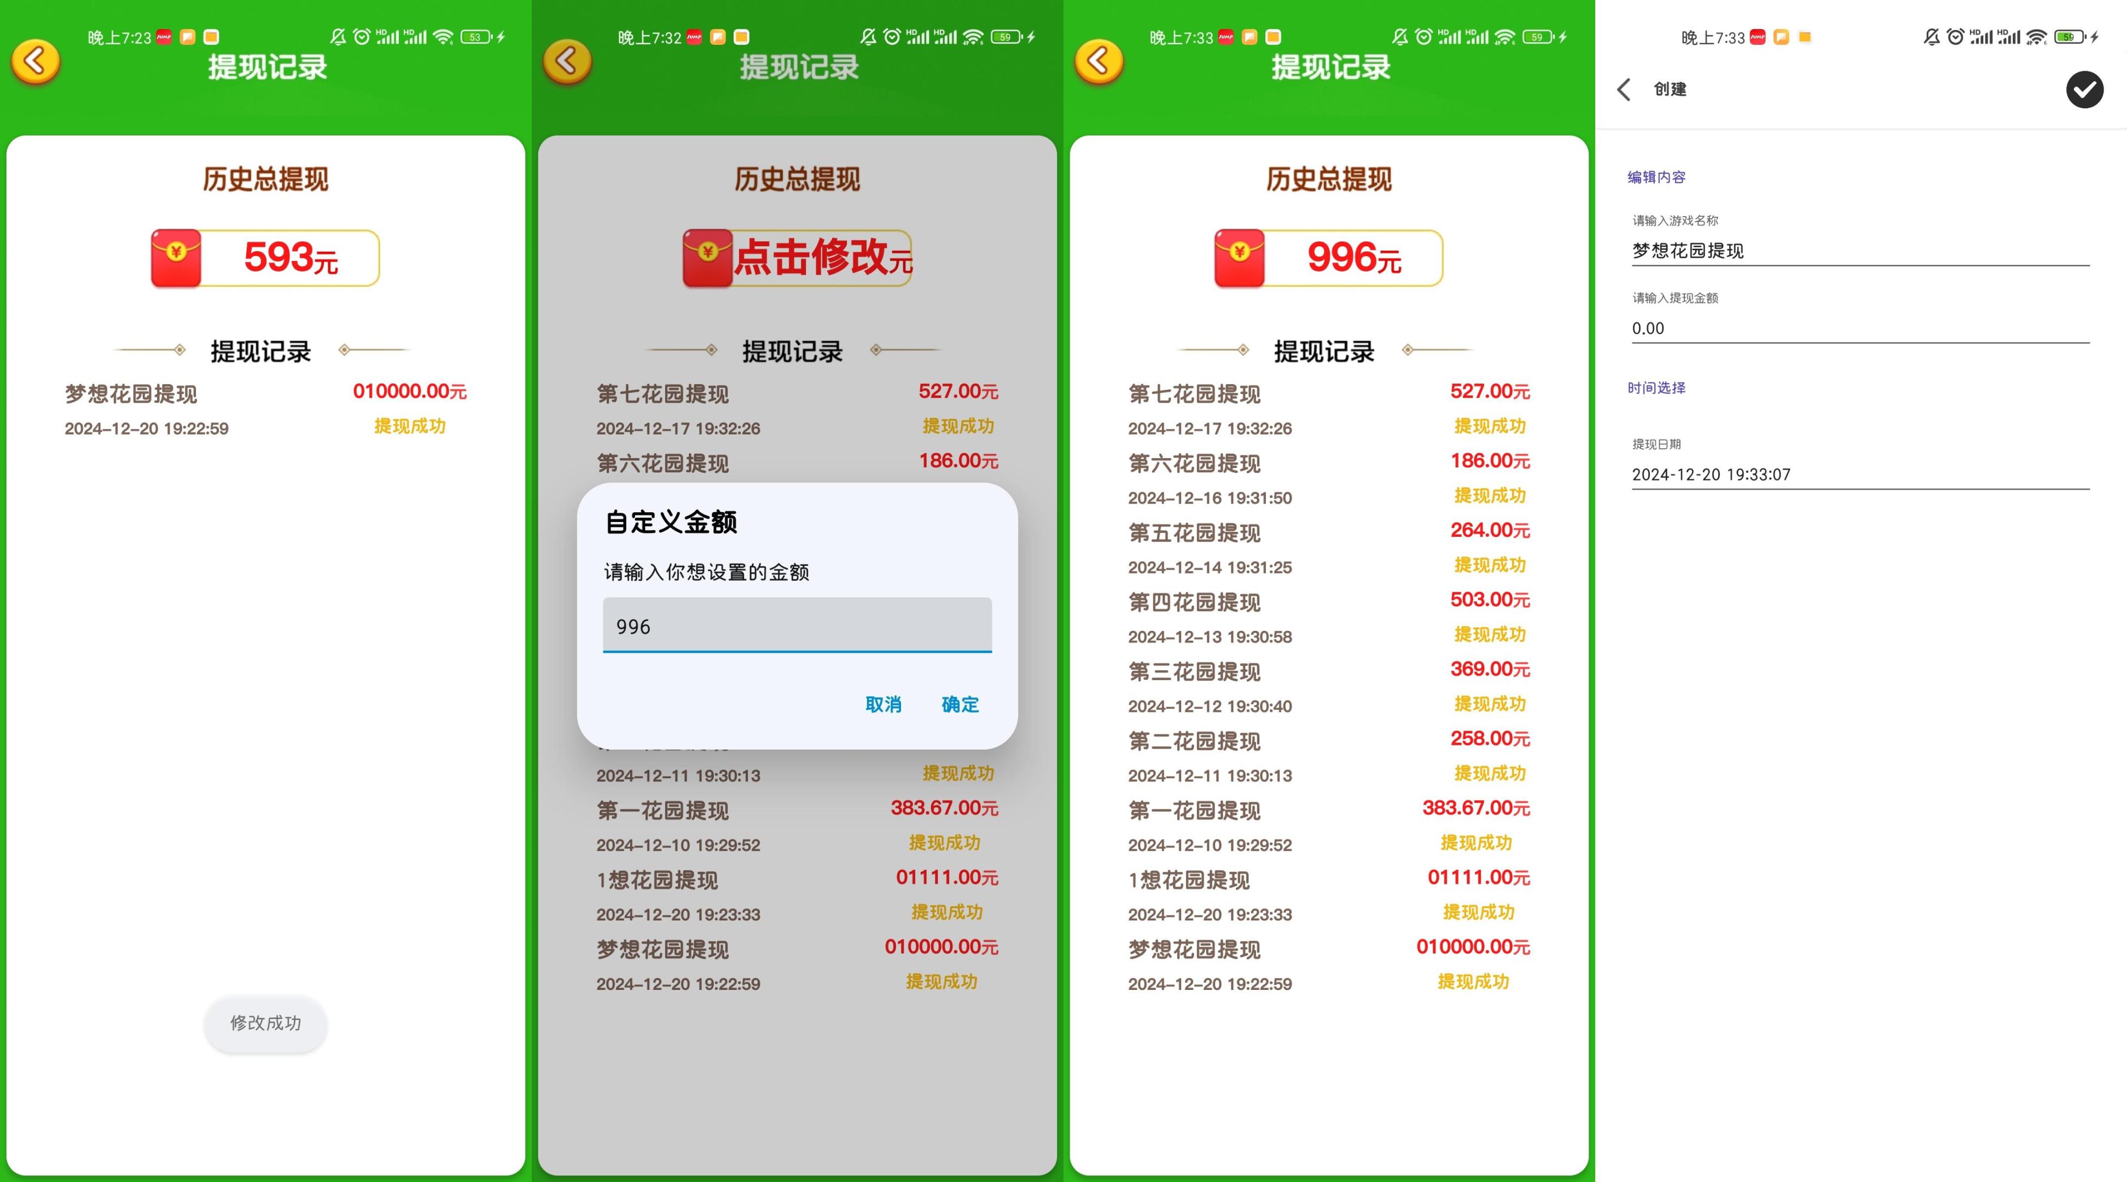2127x1182 pixels.
Task: Select 第七花园提现 527.00元 record on third screen
Action: (1328, 410)
